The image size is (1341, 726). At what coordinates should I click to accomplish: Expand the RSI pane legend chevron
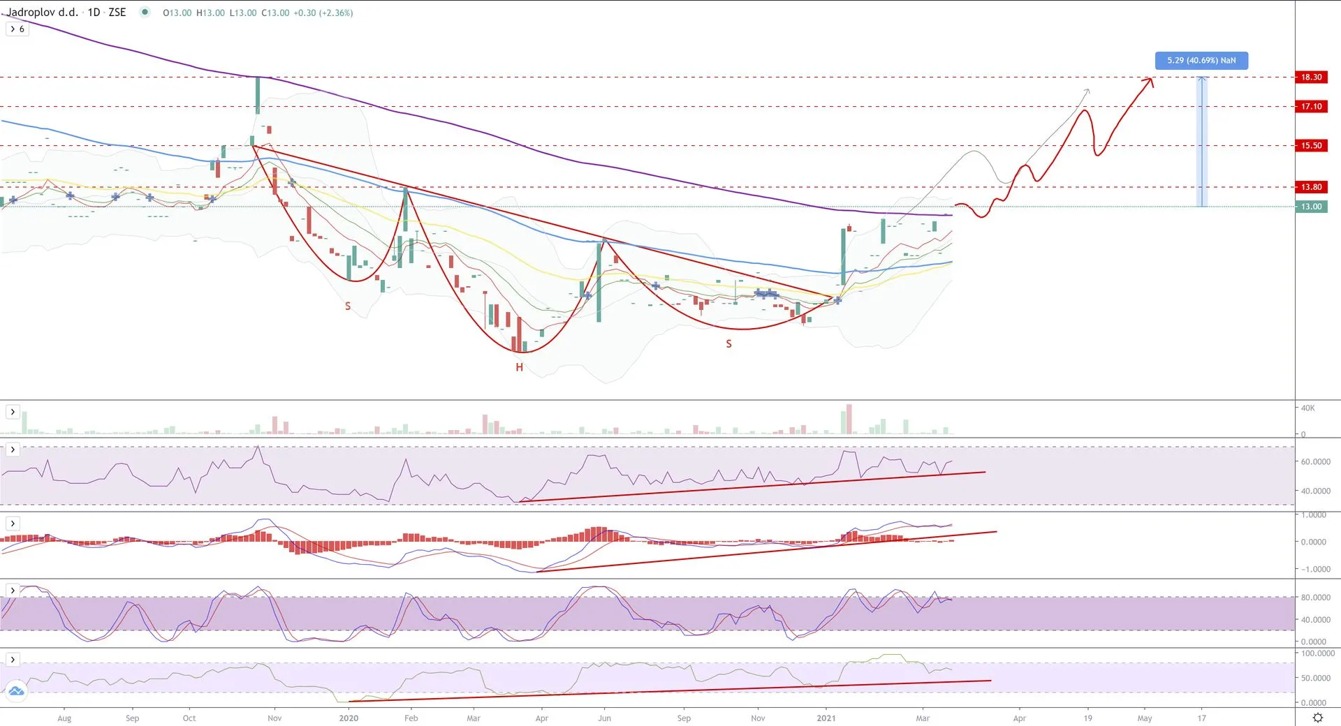coord(13,450)
